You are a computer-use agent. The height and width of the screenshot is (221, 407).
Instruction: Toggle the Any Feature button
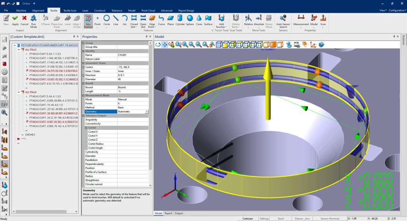88,20
